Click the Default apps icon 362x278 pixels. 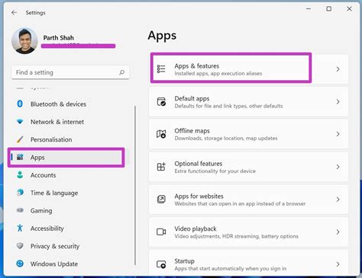pyautogui.click(x=161, y=101)
